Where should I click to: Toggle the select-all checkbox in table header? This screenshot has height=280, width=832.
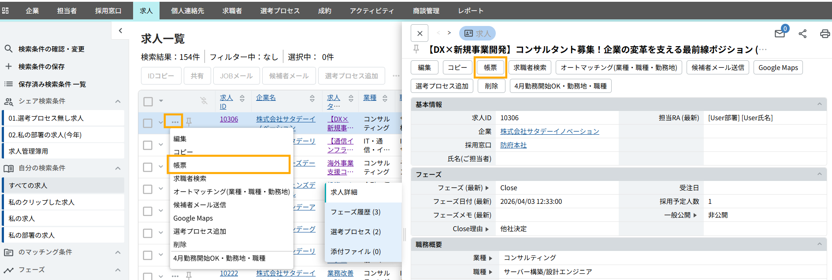(x=148, y=102)
